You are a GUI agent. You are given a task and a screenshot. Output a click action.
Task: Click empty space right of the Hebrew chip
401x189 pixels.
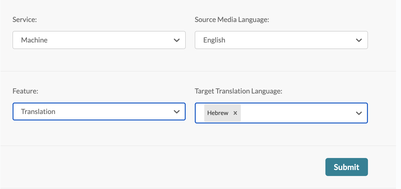tap(295, 113)
